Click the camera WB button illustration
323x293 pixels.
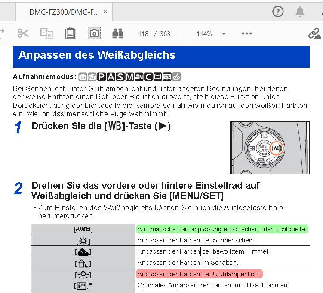[277, 148]
